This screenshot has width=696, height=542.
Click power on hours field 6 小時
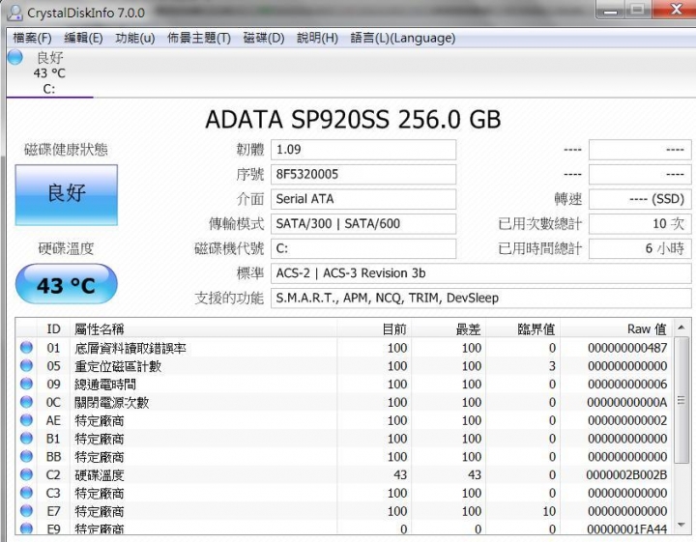coord(640,248)
